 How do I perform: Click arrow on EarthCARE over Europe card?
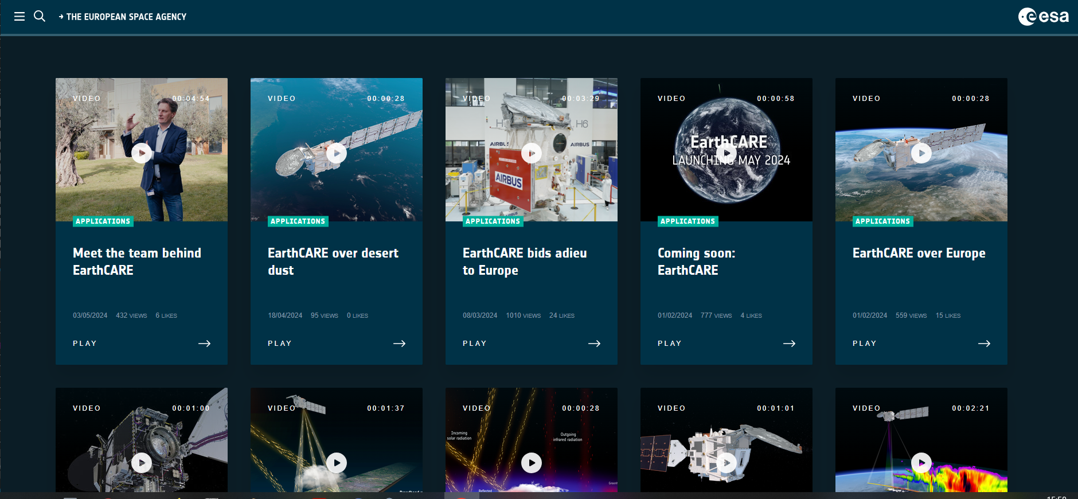coord(985,344)
